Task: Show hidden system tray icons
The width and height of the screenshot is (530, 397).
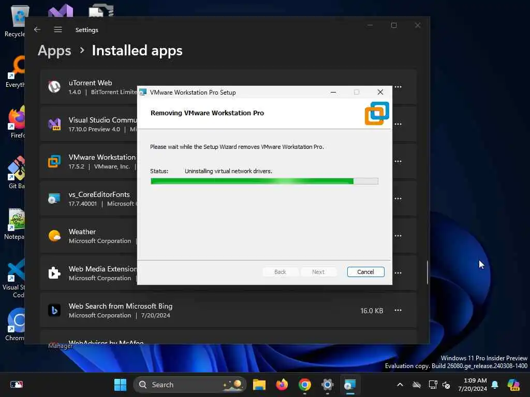Action: (400, 385)
